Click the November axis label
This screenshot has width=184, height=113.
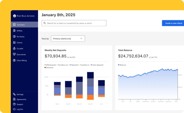coord(161,101)
